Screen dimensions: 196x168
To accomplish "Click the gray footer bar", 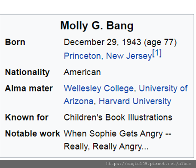I will click(98, 164).
